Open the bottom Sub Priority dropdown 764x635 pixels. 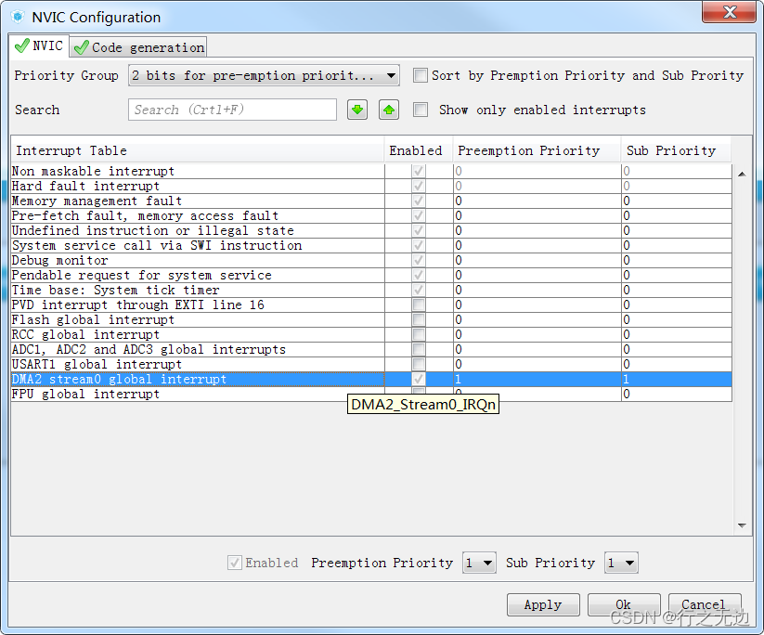(x=621, y=563)
